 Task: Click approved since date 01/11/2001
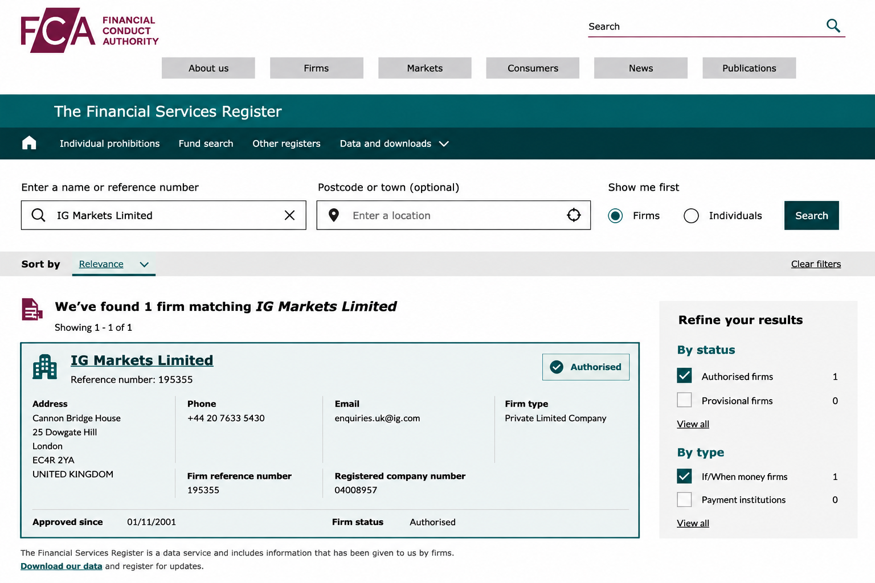pos(152,522)
